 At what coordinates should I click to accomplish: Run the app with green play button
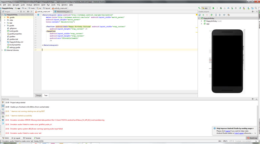click(x=214, y=8)
